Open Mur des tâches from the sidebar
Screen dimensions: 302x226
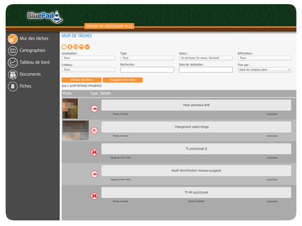tap(28, 39)
